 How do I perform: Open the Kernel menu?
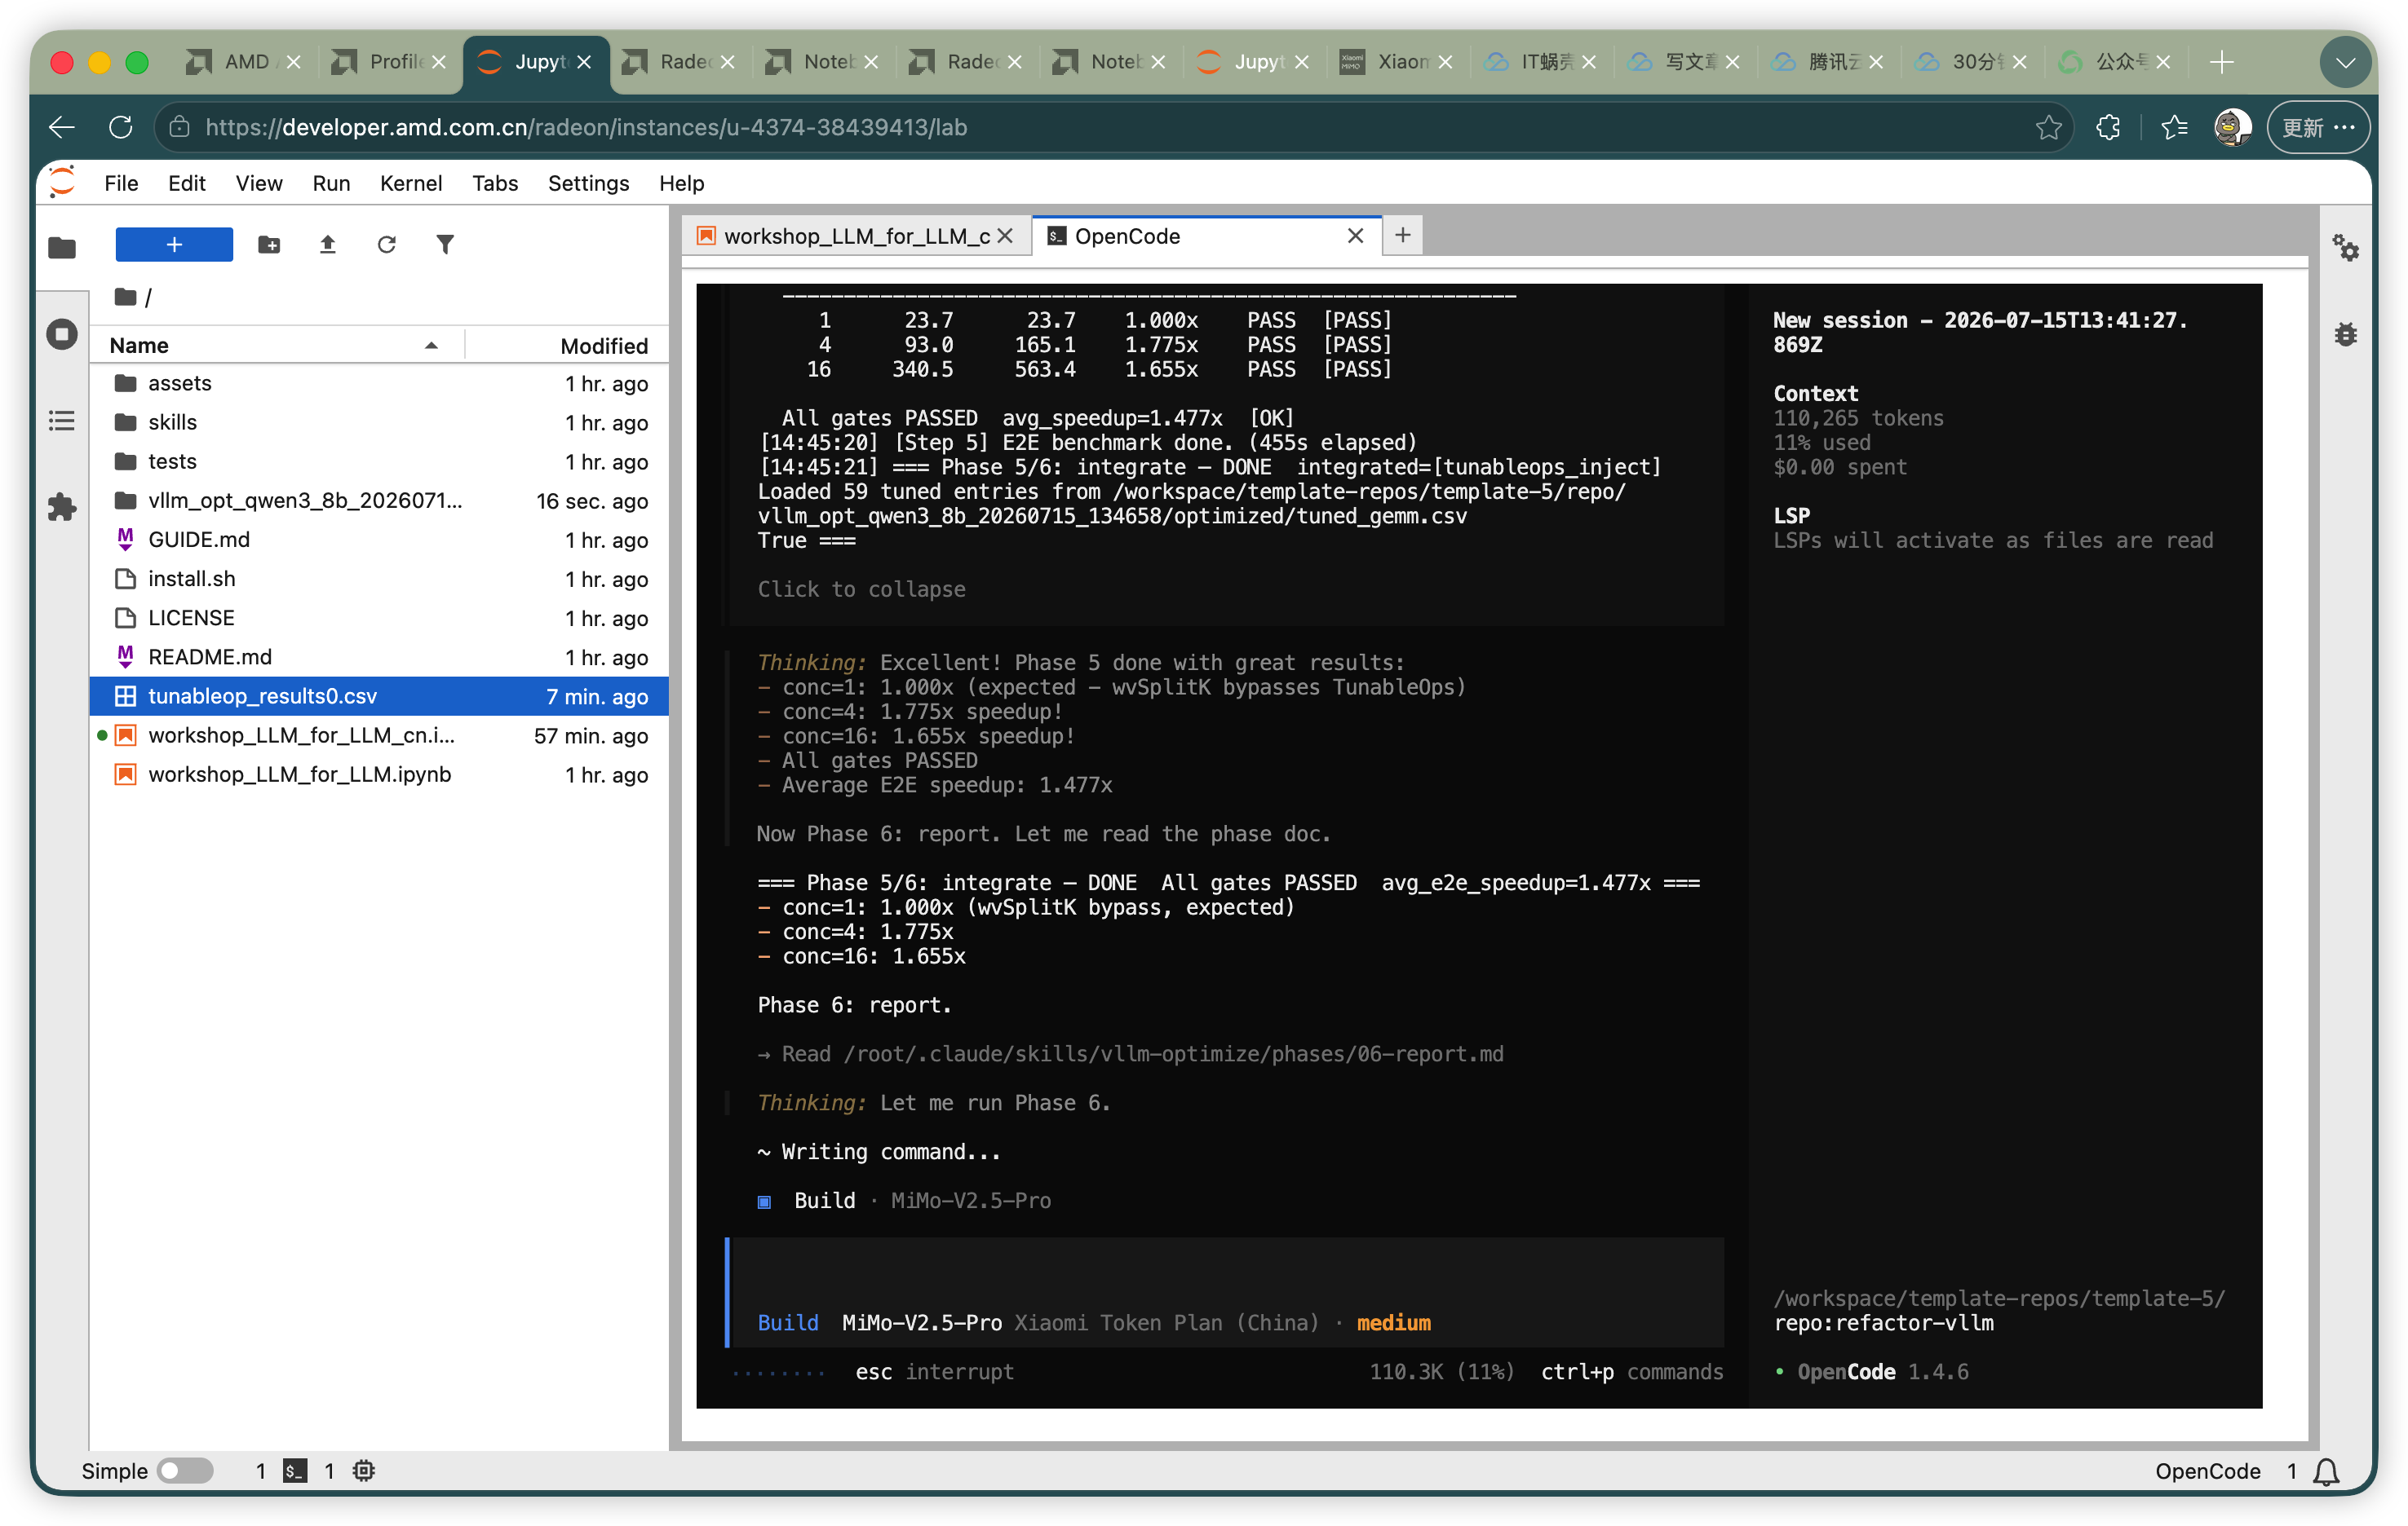point(410,183)
